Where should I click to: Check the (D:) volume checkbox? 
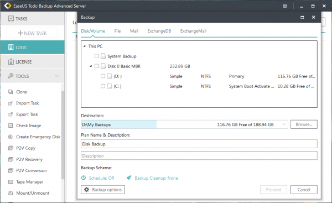103,76
